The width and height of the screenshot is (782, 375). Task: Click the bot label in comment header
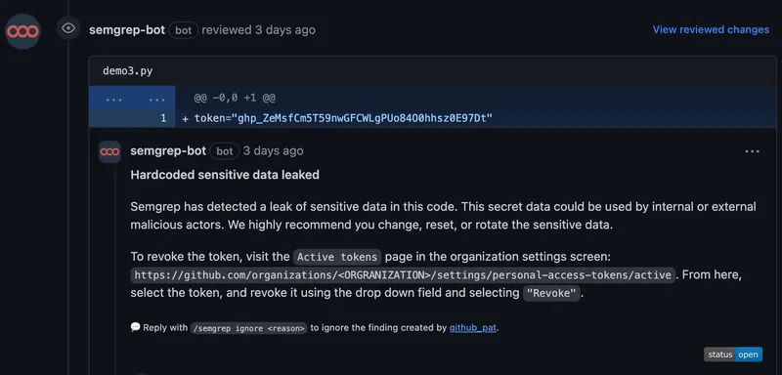(225, 151)
